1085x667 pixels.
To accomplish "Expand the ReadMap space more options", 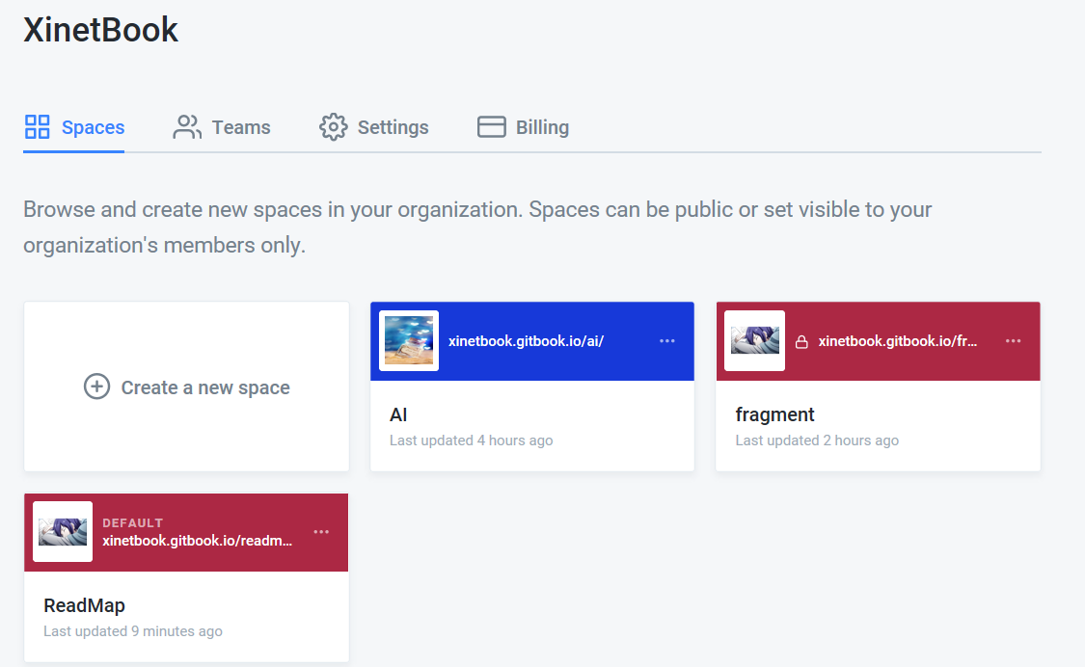I will [x=321, y=532].
